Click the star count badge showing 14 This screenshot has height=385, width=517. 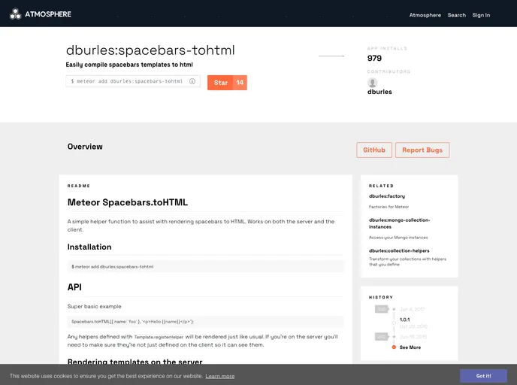tap(240, 83)
